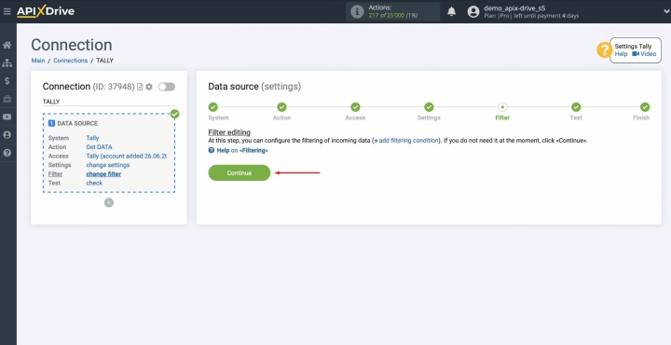Open the Video help link
Image resolution: width=671 pixels, height=345 pixels.
[644, 54]
